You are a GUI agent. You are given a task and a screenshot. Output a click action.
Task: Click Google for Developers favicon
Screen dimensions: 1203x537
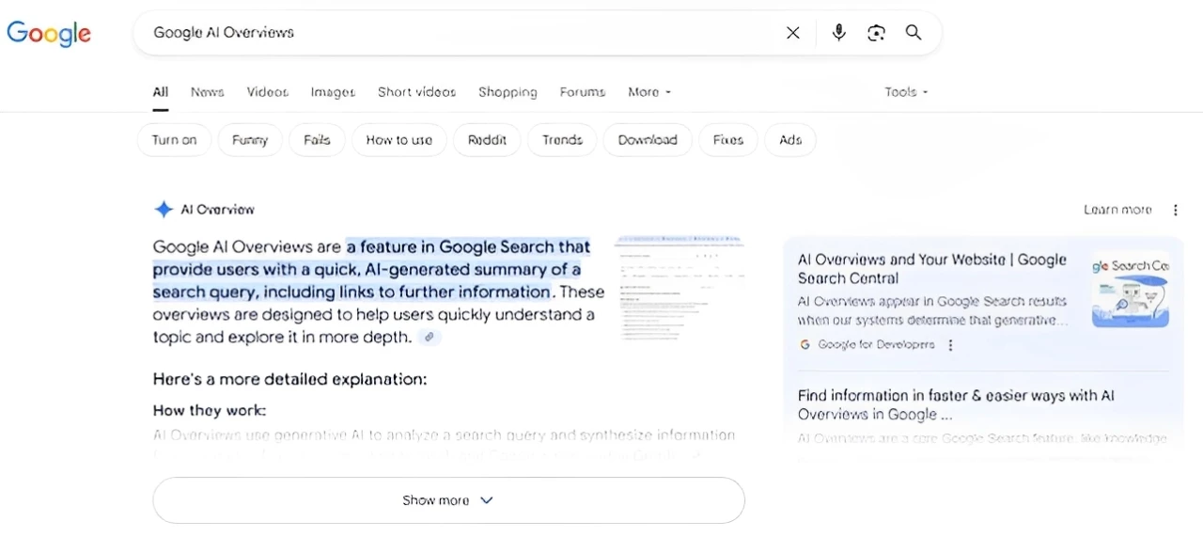click(805, 344)
